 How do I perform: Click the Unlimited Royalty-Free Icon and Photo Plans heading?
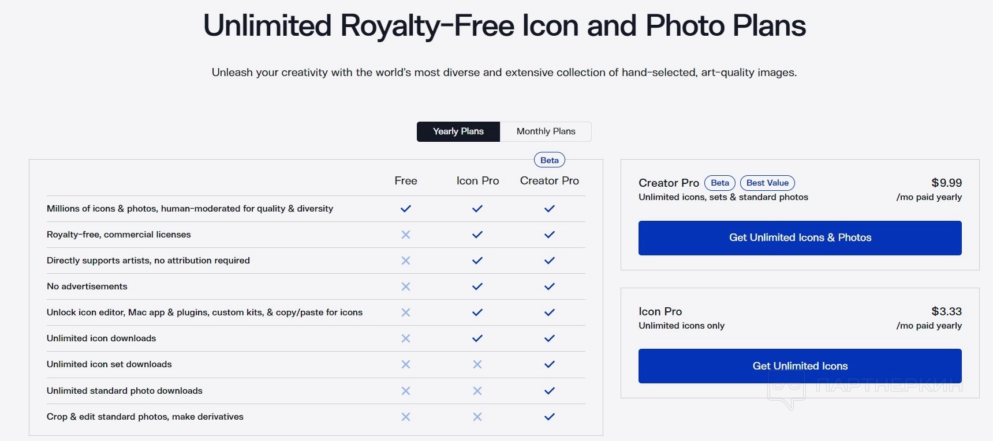click(504, 26)
